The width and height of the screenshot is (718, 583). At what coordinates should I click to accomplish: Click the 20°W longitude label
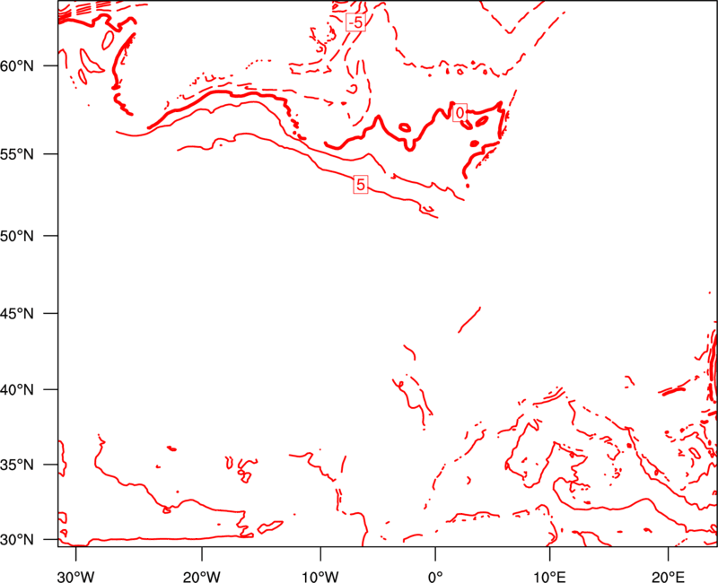coord(202,577)
